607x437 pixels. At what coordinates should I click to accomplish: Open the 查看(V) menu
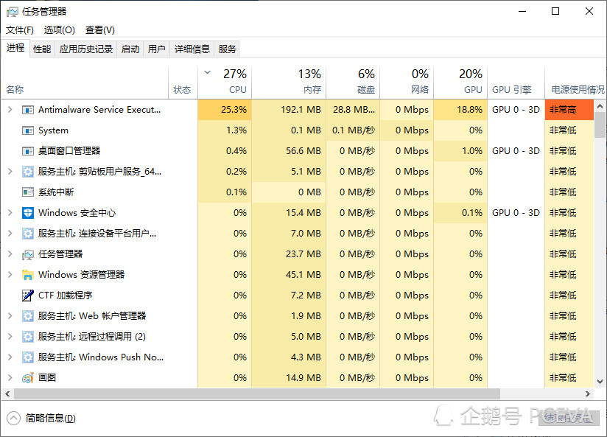pos(100,29)
